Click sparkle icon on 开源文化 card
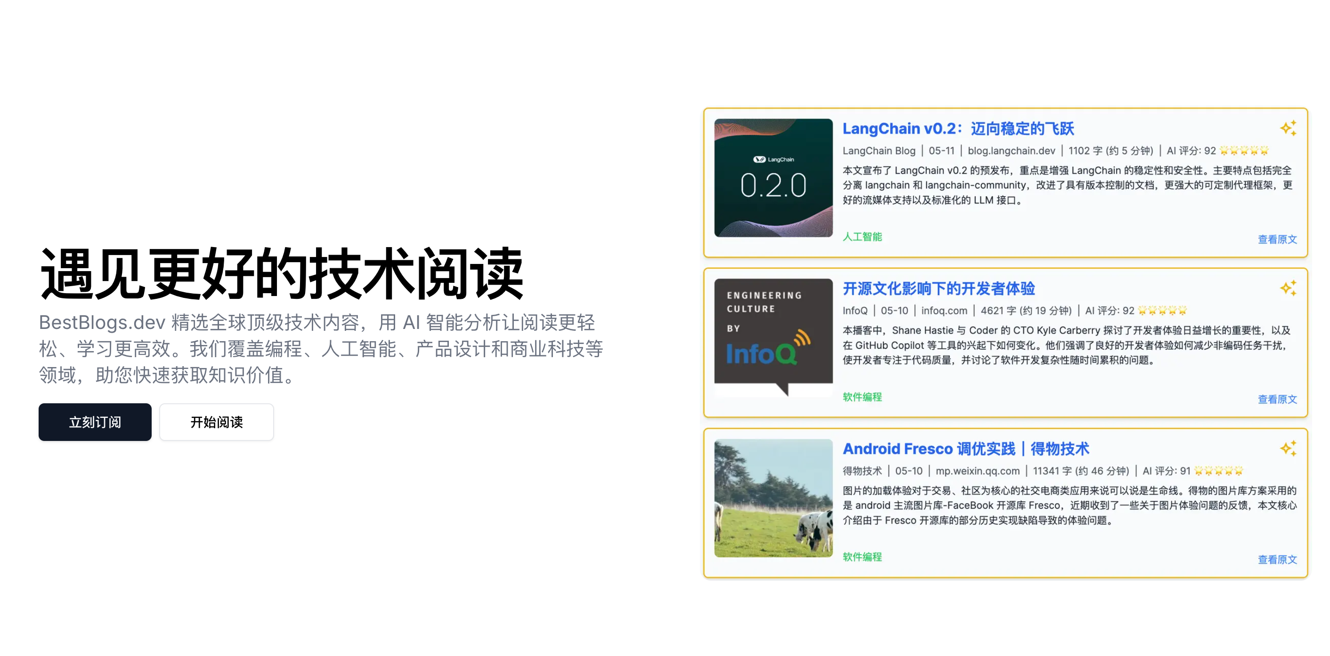Image resolution: width=1330 pixels, height=656 pixels. 1288,288
